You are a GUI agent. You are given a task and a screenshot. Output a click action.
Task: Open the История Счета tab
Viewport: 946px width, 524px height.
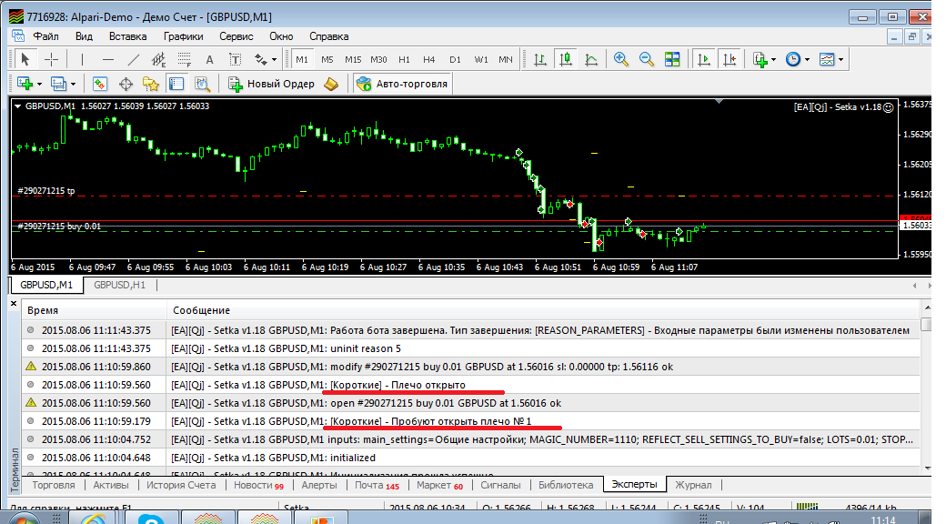[x=181, y=485]
